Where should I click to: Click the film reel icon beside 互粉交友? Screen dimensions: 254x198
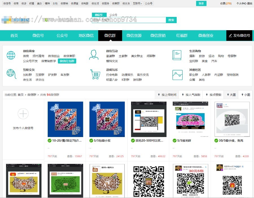point(11,74)
